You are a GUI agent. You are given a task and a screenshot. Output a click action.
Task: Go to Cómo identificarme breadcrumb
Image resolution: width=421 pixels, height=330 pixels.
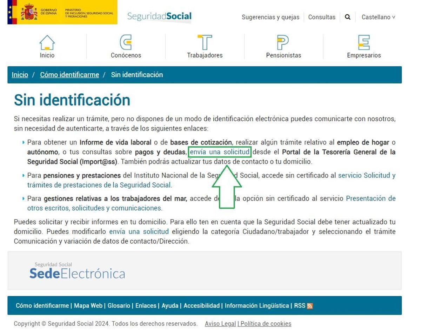tap(69, 74)
